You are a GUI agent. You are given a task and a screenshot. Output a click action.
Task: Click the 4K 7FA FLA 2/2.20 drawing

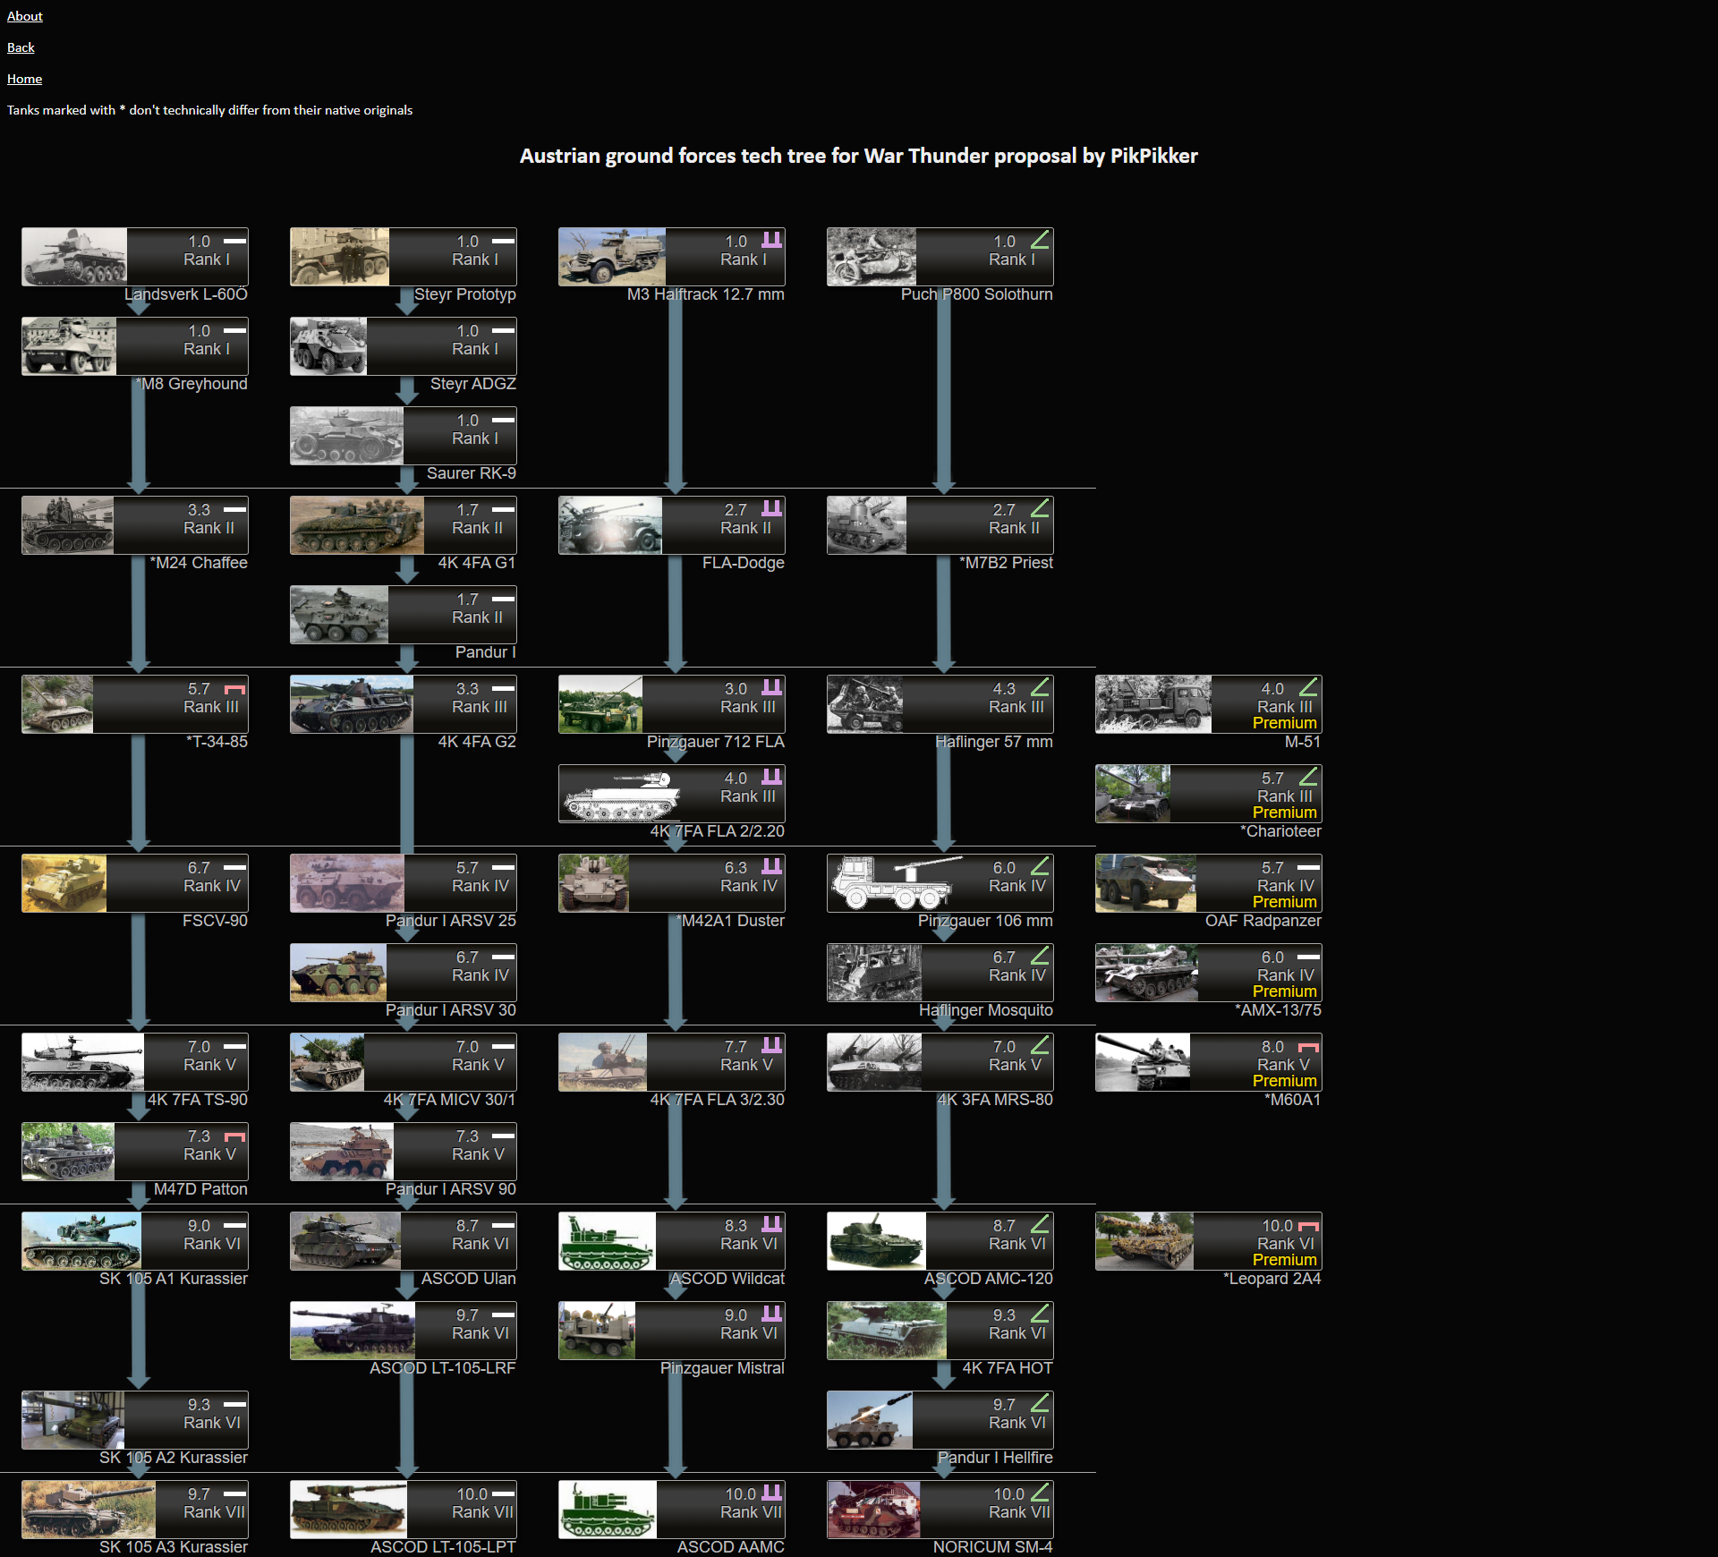coord(619,794)
